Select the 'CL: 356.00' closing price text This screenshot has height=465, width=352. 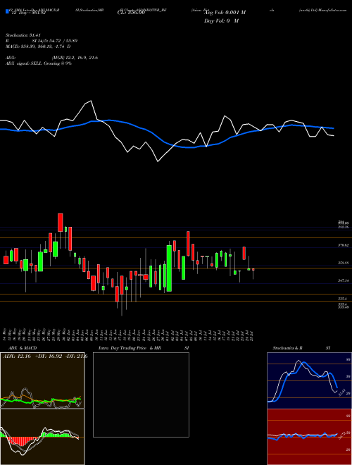(131, 13)
